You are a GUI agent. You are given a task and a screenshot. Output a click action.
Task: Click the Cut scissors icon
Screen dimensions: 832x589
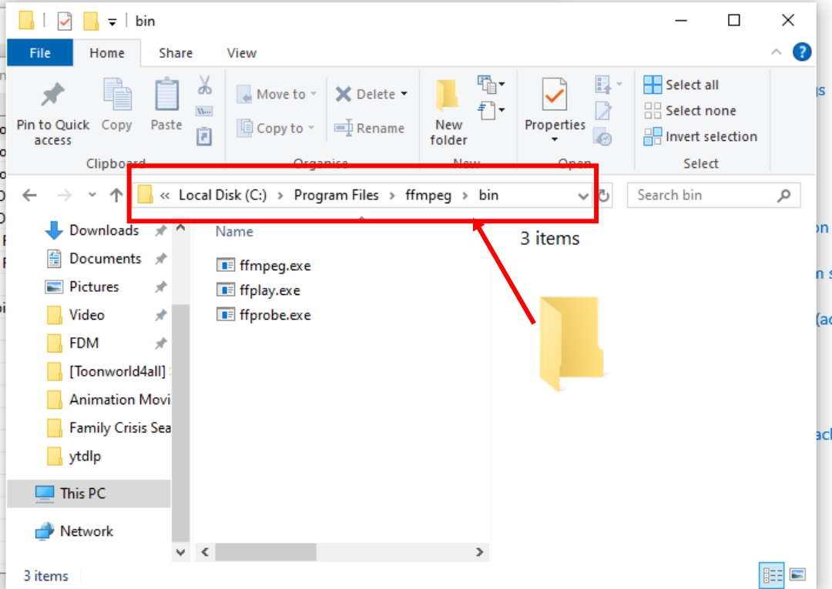point(204,85)
